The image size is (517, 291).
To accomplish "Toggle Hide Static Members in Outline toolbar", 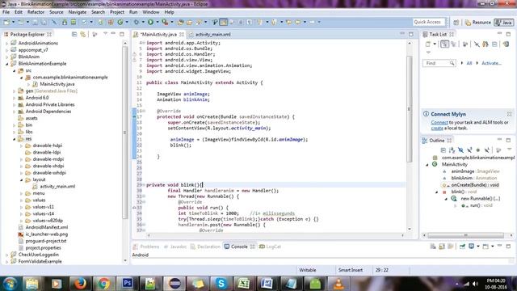I will (x=469, y=150).
